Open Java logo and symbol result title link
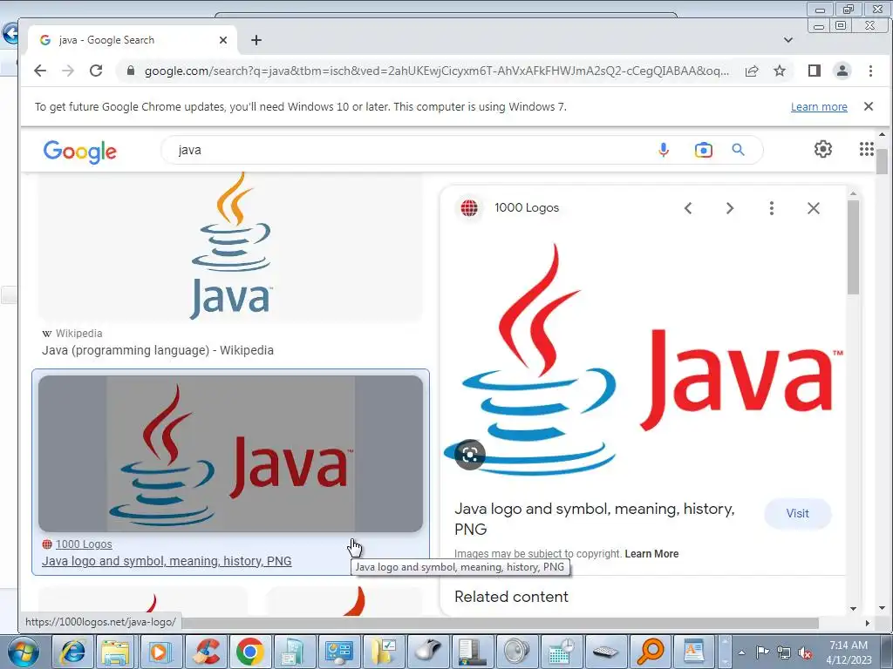The image size is (893, 669). 167,562
